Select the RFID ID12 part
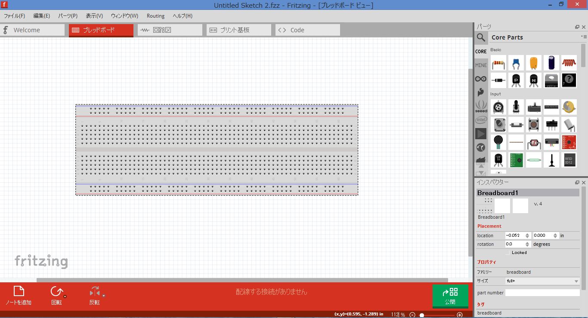 (569, 160)
